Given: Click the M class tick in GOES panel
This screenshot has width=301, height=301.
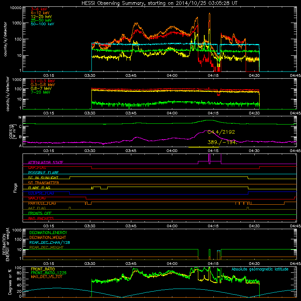Looking at the screenshot, I should pos(20,117).
